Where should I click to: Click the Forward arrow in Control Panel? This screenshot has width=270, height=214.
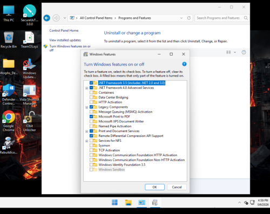point(56,18)
